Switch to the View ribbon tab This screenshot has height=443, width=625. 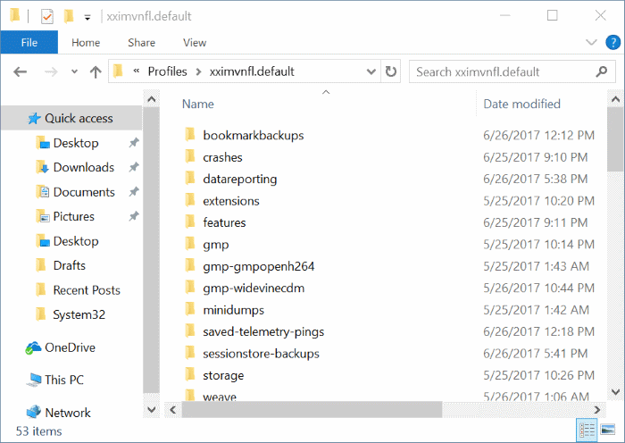(194, 42)
